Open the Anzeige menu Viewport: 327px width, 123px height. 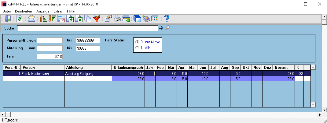point(43,11)
